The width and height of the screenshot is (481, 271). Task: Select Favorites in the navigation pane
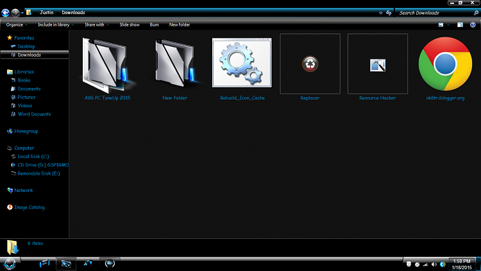tap(24, 38)
